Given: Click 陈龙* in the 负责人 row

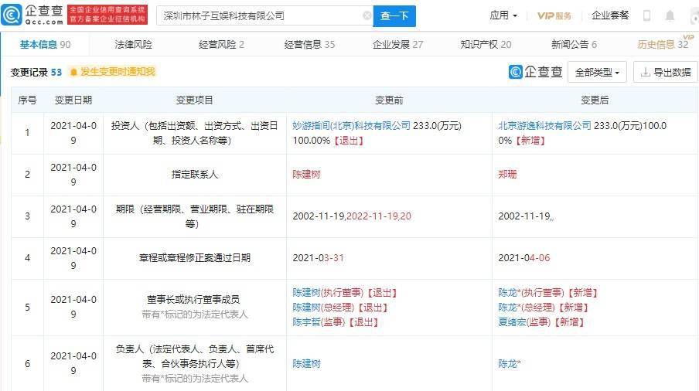Looking at the screenshot, I should coord(509,364).
